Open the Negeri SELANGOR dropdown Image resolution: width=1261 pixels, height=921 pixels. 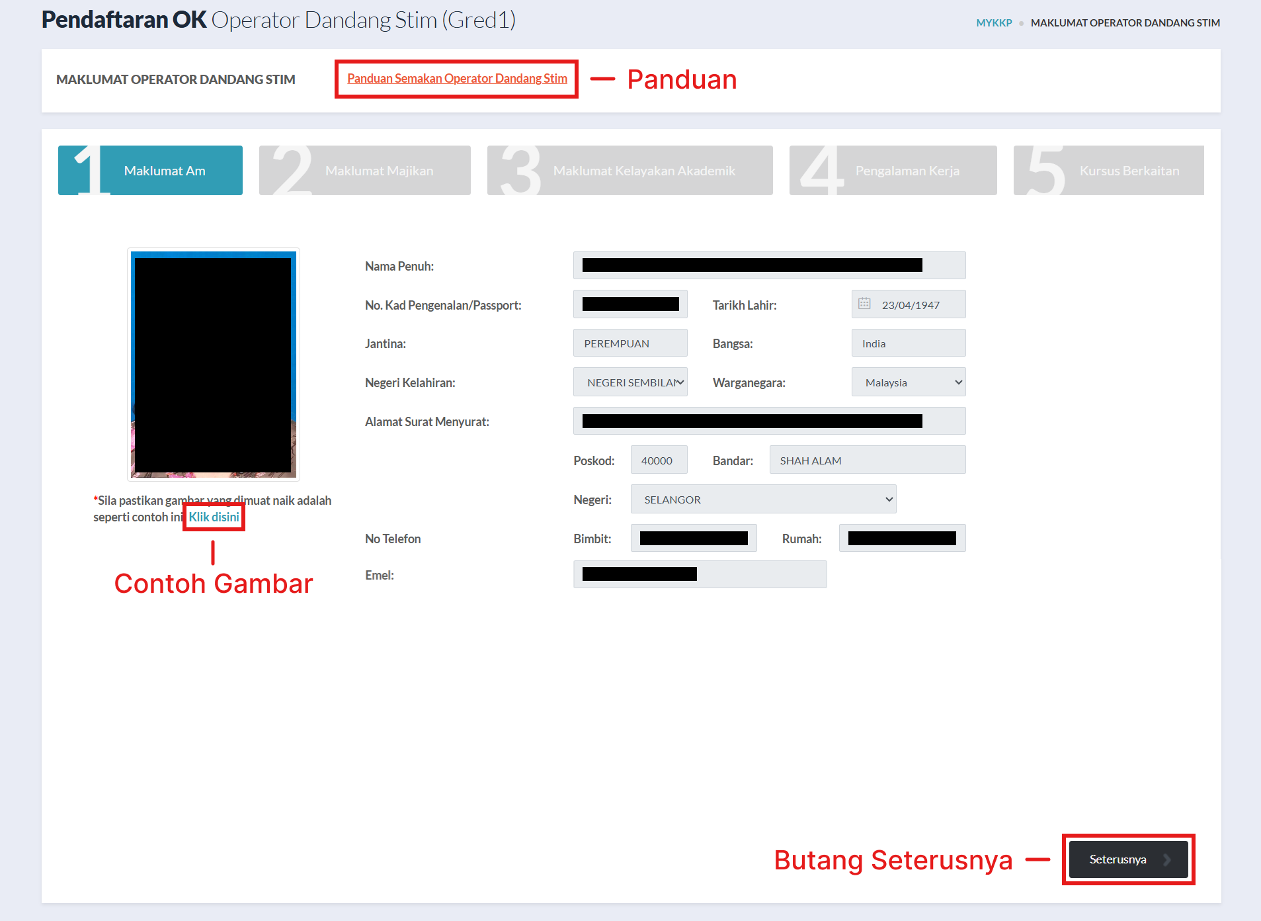(763, 500)
